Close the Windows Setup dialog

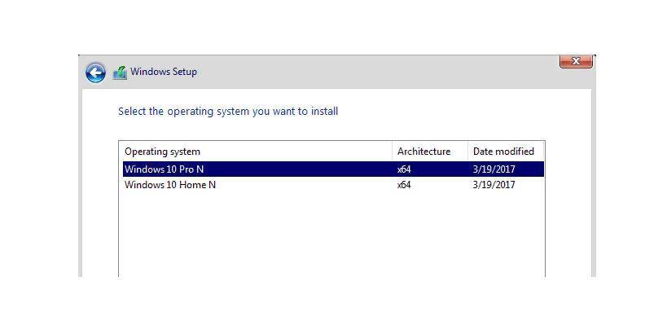[x=575, y=61]
